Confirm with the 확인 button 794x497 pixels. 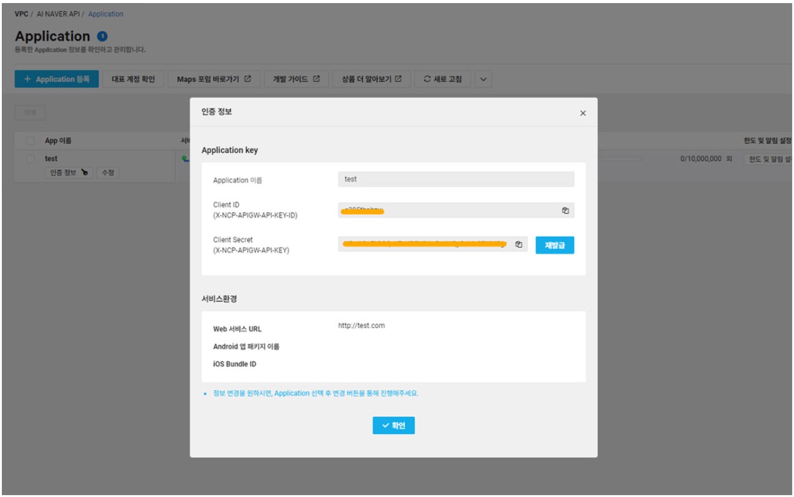click(393, 425)
